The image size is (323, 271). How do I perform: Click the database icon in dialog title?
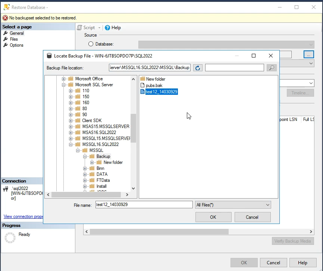pyautogui.click(x=49, y=56)
